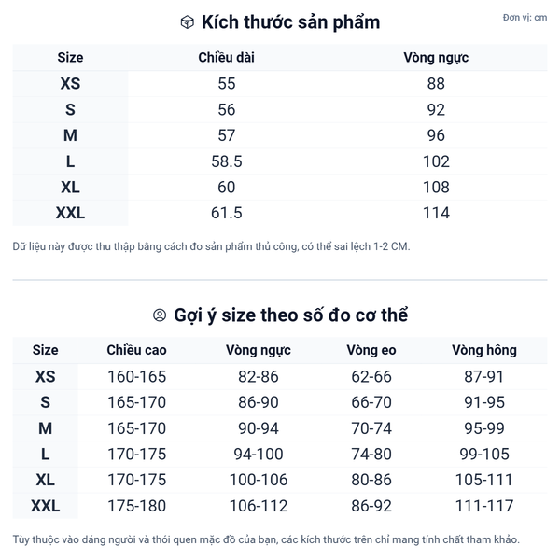
Task: Click the reference disclaimer text at bottom
Action: coord(266,540)
